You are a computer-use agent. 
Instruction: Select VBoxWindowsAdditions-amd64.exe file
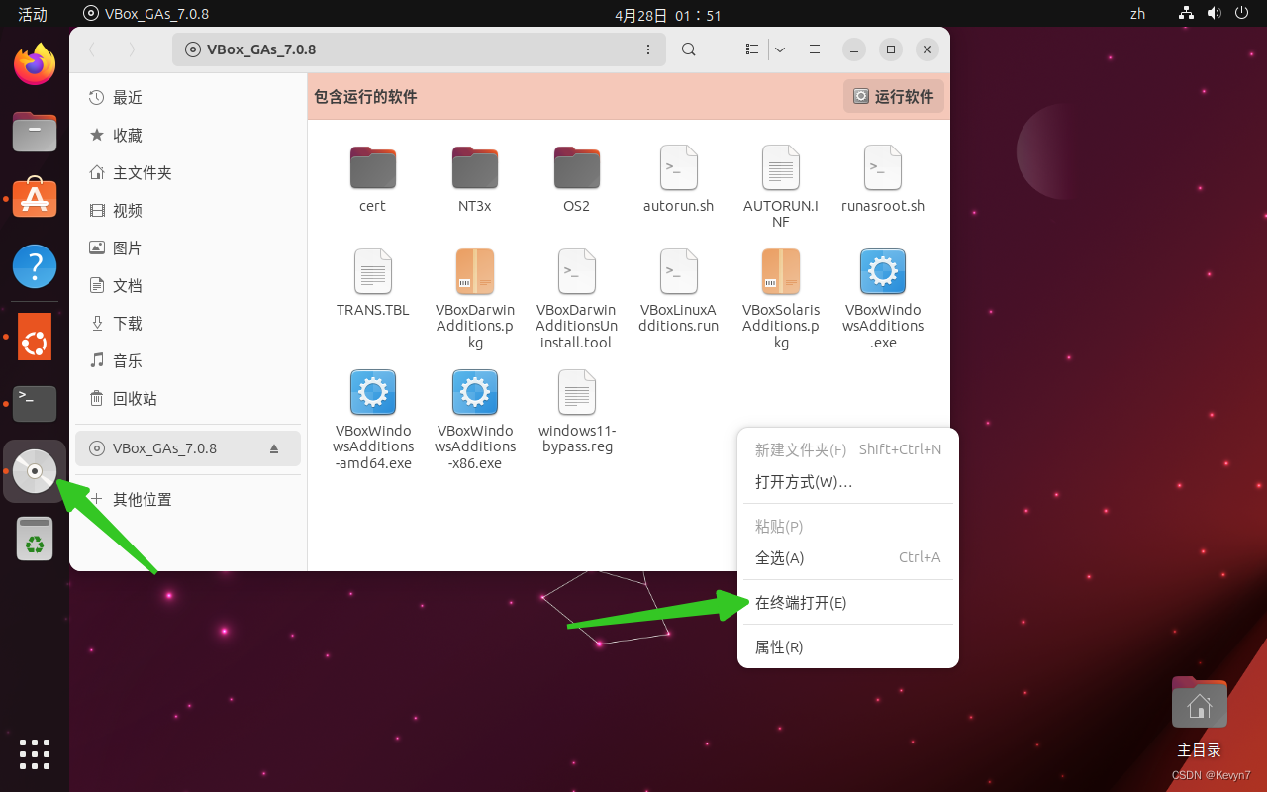tap(373, 420)
